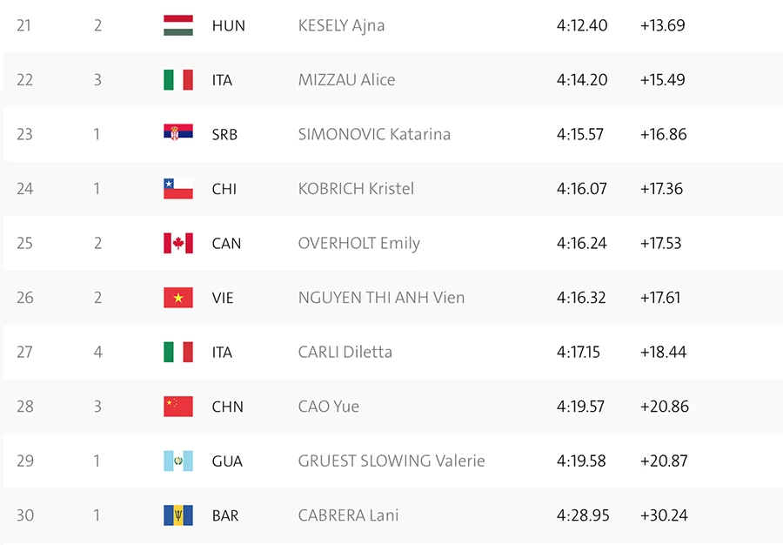Click the Vietnam flag icon
This screenshot has height=545, width=783.
pos(178,298)
